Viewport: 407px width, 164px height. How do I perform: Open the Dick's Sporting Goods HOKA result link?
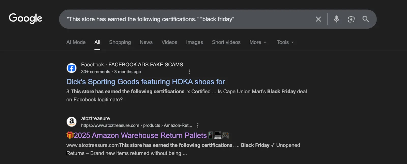pyautogui.click(x=145, y=82)
